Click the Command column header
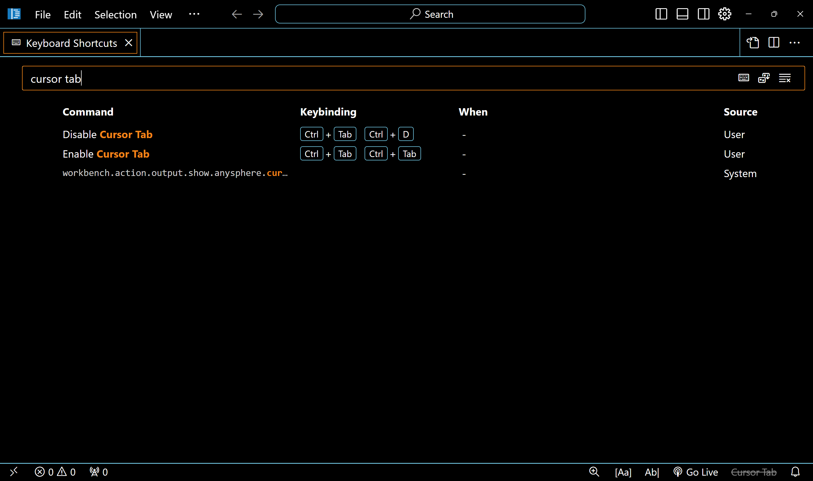Viewport: 813px width, 481px height. pos(88,112)
